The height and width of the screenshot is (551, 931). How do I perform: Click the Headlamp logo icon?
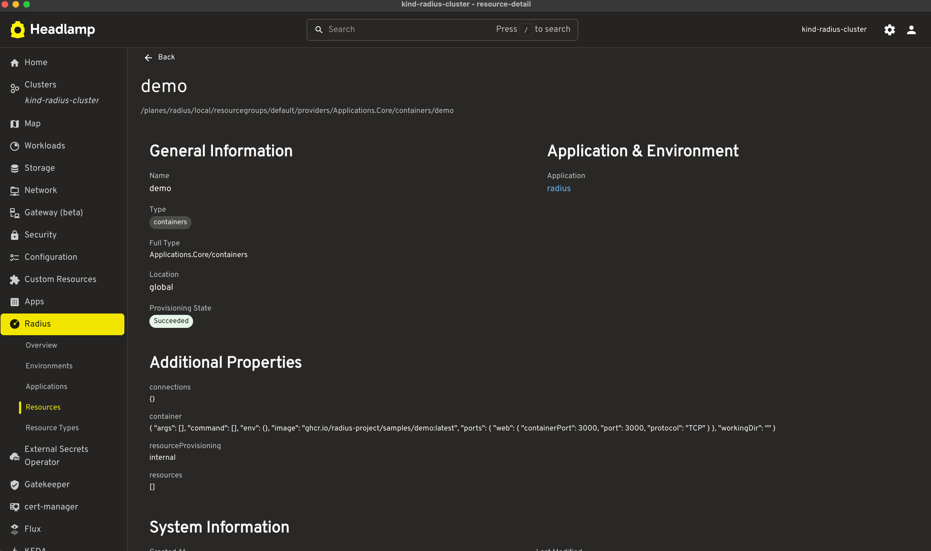[17, 29]
